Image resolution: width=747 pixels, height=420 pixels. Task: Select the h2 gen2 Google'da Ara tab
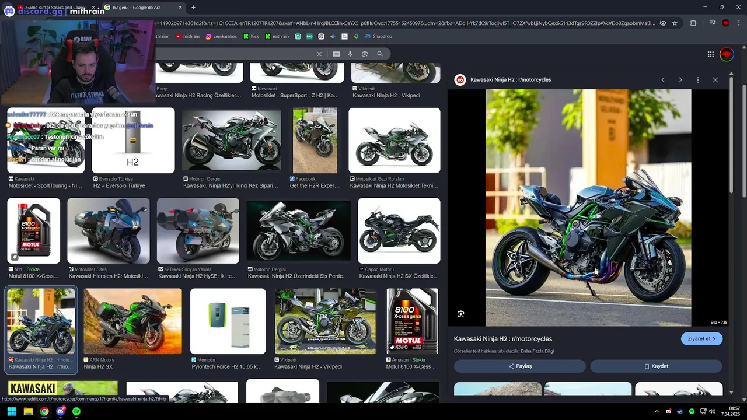click(x=143, y=8)
